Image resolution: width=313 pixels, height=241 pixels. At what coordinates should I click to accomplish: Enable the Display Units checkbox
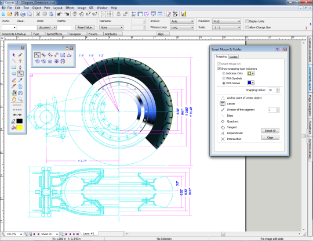pos(247,21)
